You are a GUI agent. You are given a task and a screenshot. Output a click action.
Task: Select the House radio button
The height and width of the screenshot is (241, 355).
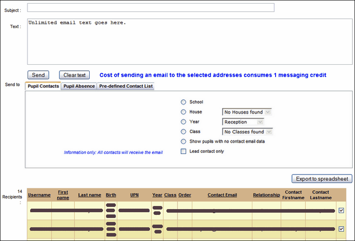pyautogui.click(x=183, y=112)
